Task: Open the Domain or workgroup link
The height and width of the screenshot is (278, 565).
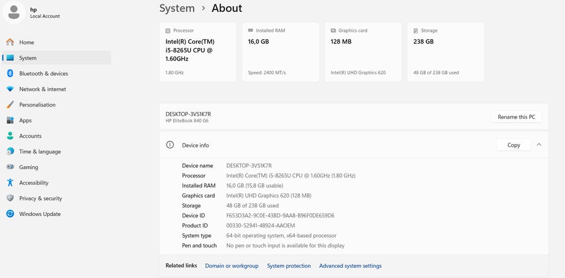Action: click(232, 266)
